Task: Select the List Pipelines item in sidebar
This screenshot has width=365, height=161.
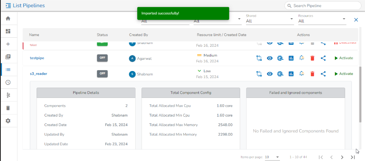Action: click(8, 70)
